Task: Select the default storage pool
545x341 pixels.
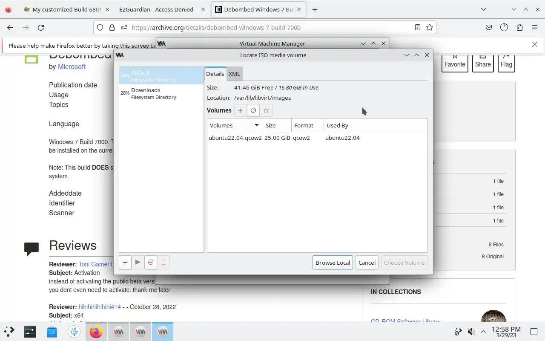Action: tap(161, 76)
